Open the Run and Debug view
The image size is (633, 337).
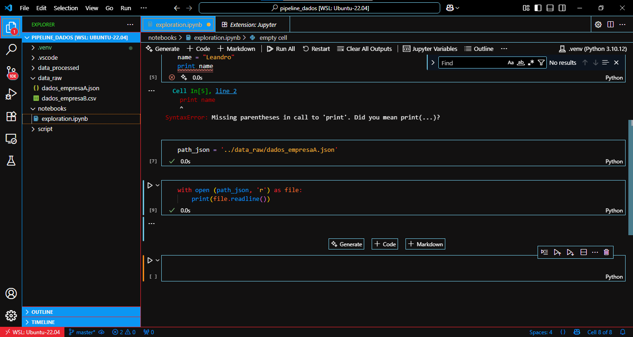point(11,94)
